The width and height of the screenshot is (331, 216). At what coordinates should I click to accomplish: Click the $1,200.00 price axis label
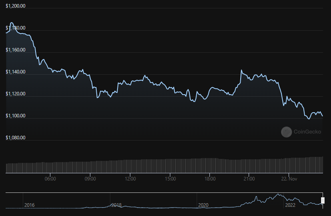(16, 6)
